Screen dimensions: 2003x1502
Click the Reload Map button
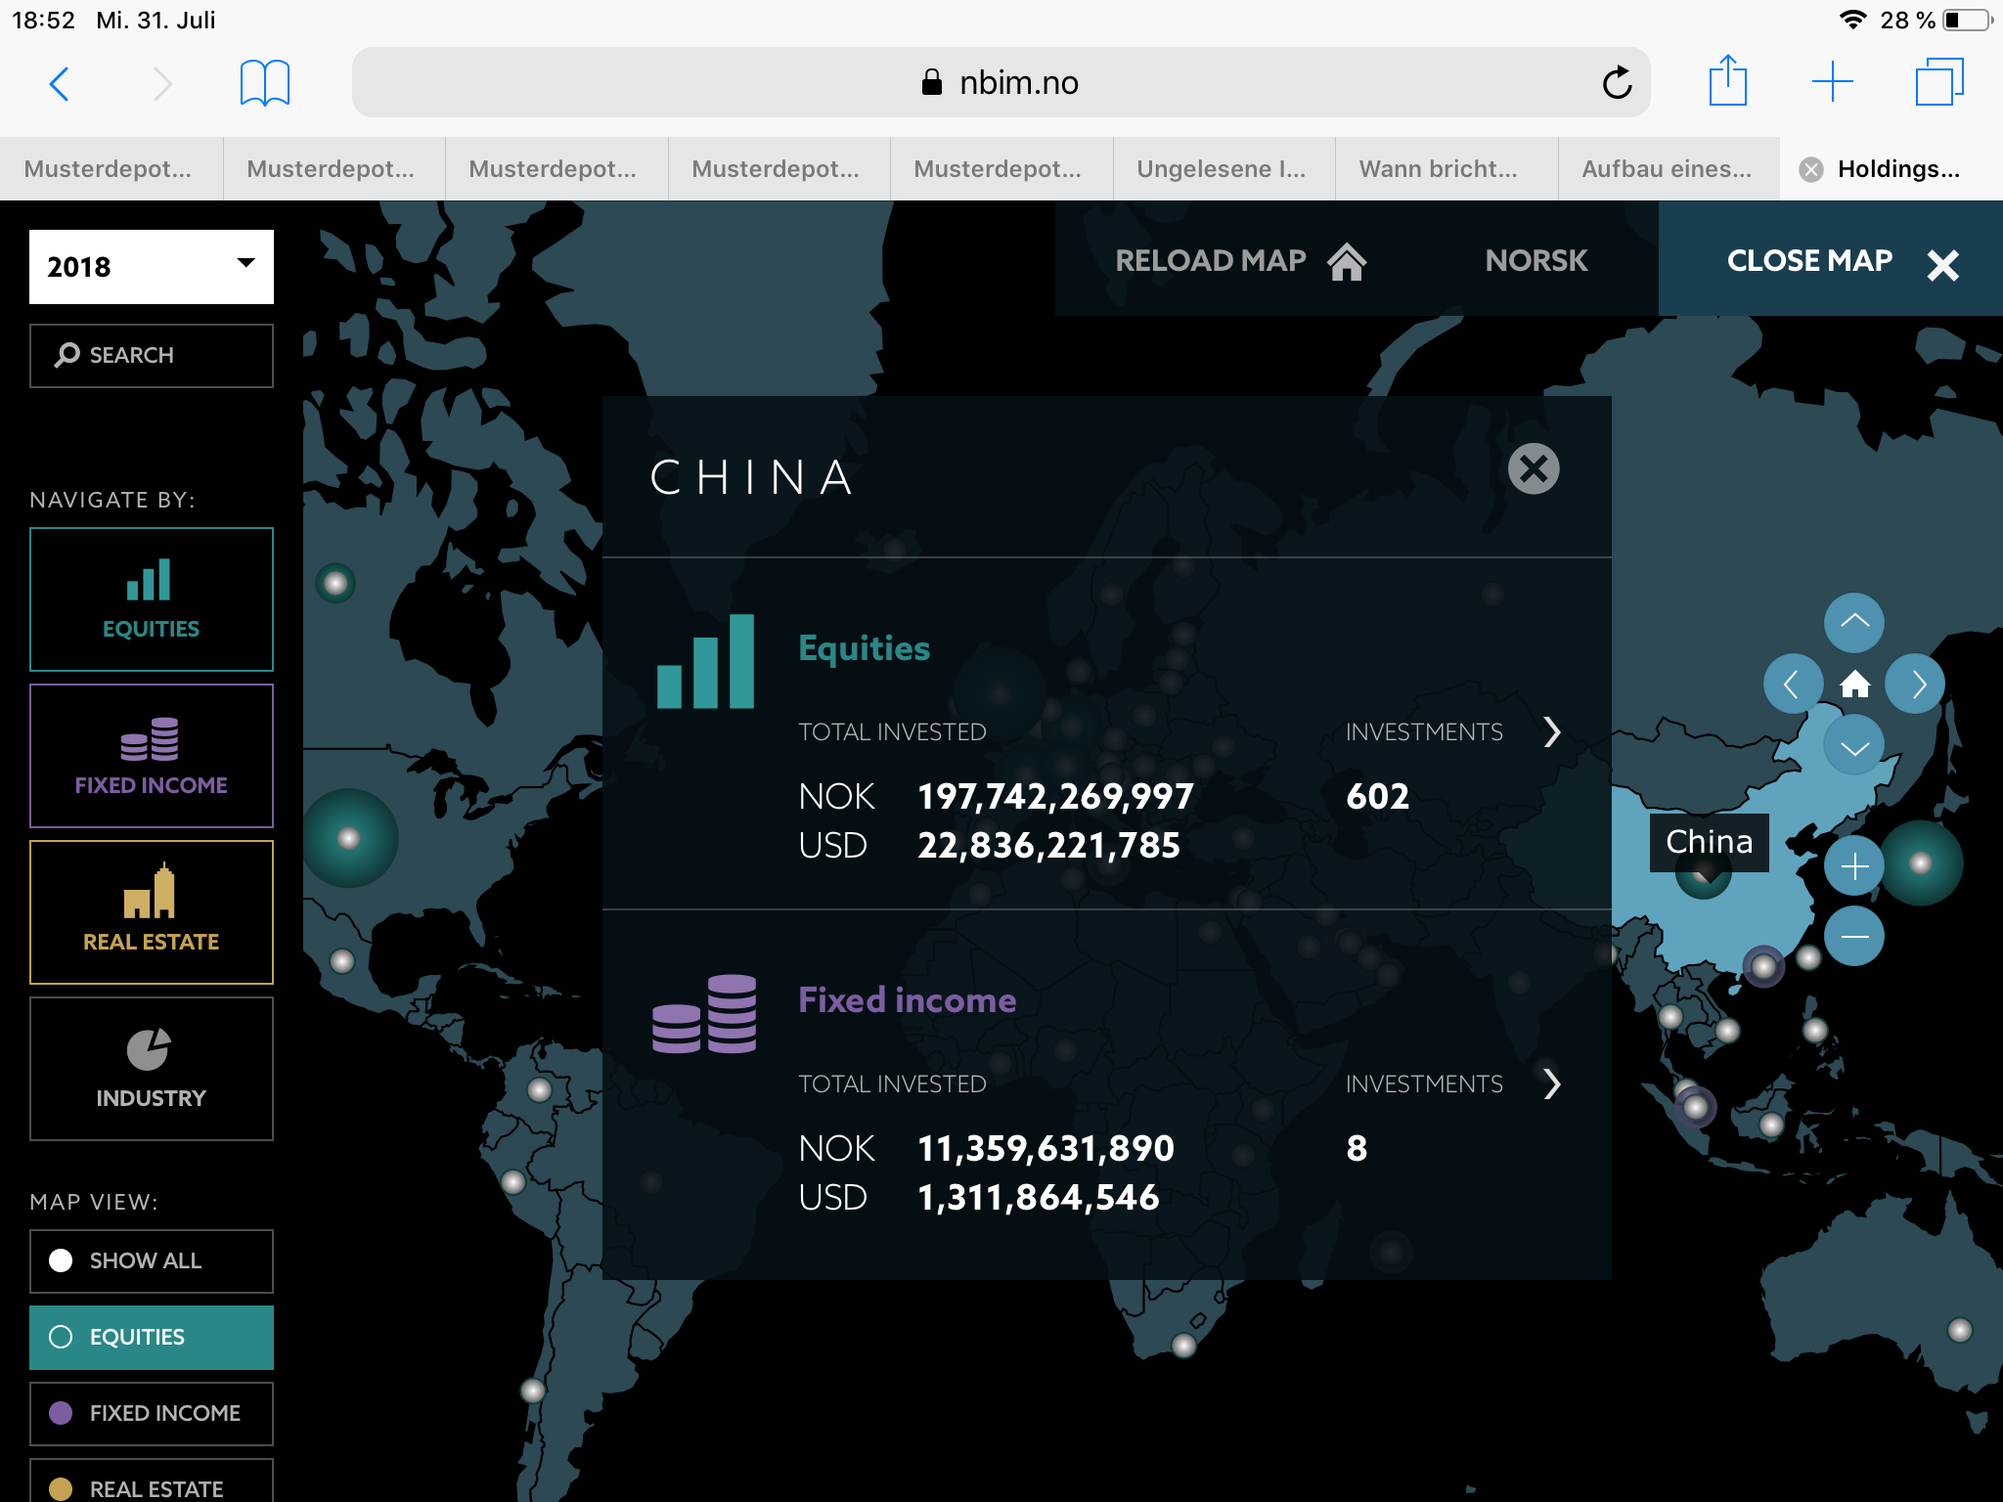[x=1240, y=261]
